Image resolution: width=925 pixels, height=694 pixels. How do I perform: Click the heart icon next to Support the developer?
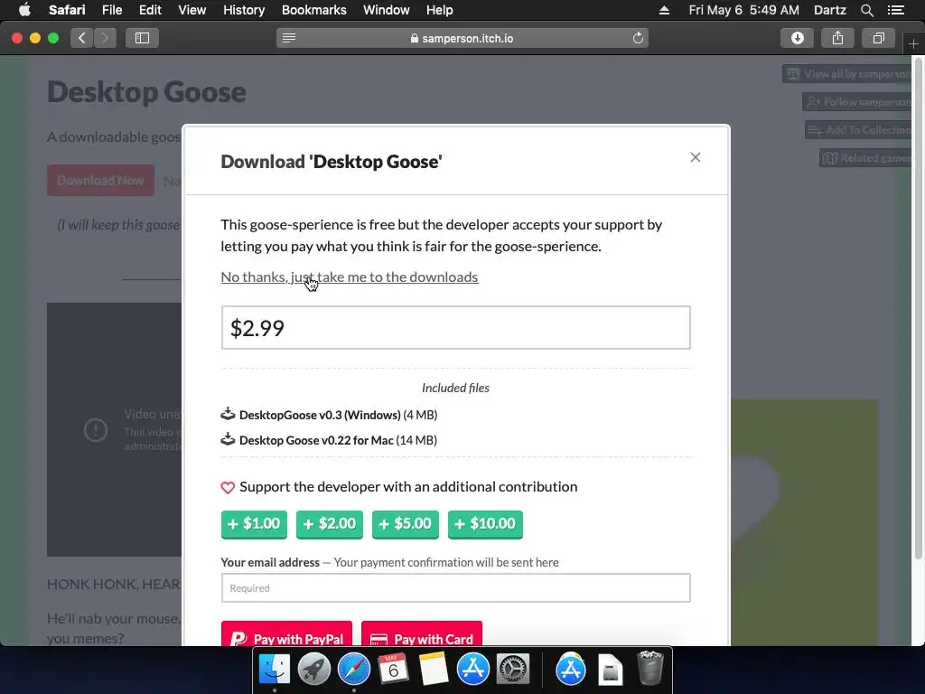tap(228, 487)
